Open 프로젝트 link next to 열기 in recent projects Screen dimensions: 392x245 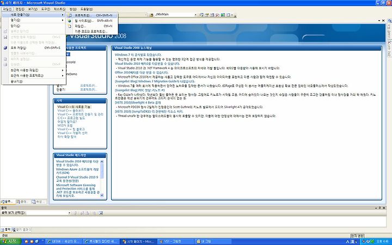(x=89, y=85)
